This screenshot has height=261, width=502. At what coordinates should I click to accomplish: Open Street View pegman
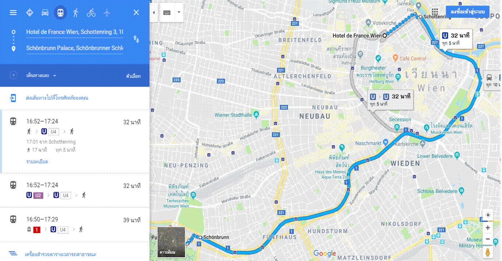pos(487,253)
